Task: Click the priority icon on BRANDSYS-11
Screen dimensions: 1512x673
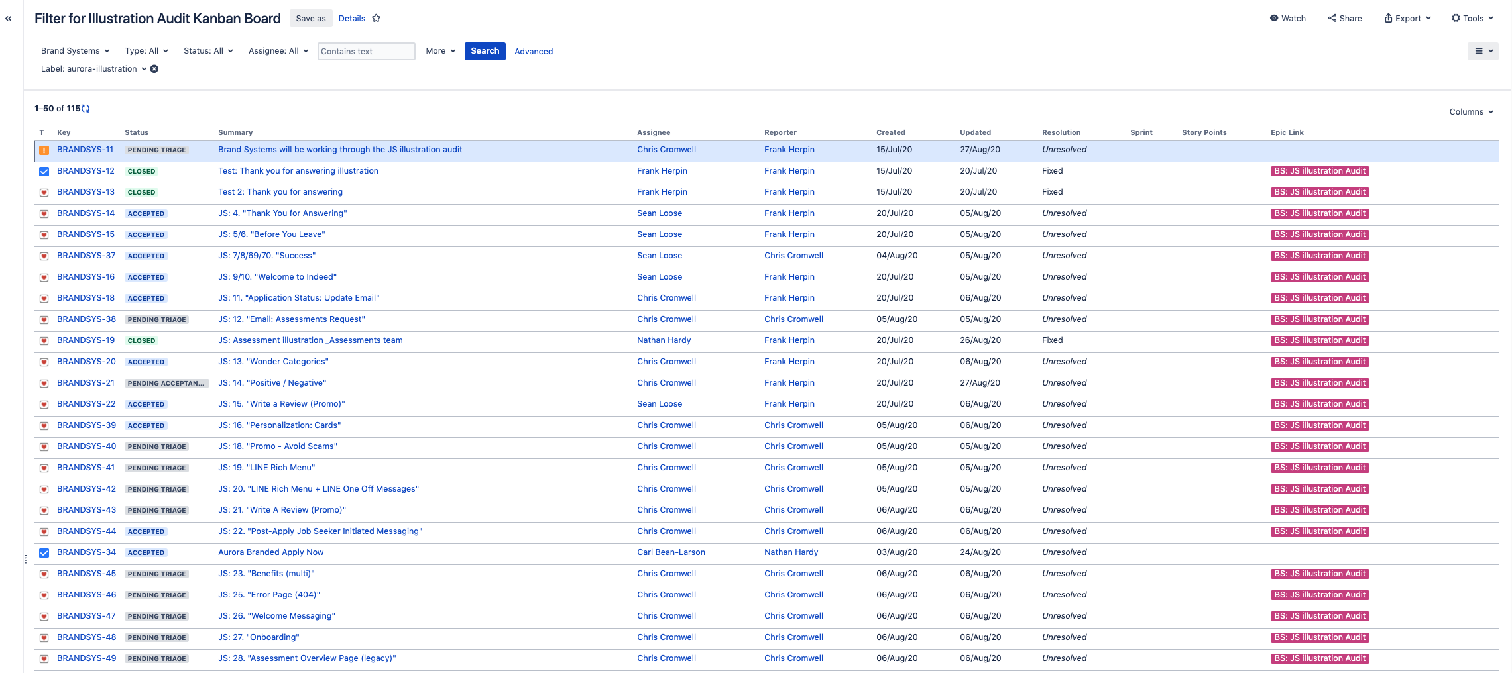Action: pyautogui.click(x=44, y=150)
